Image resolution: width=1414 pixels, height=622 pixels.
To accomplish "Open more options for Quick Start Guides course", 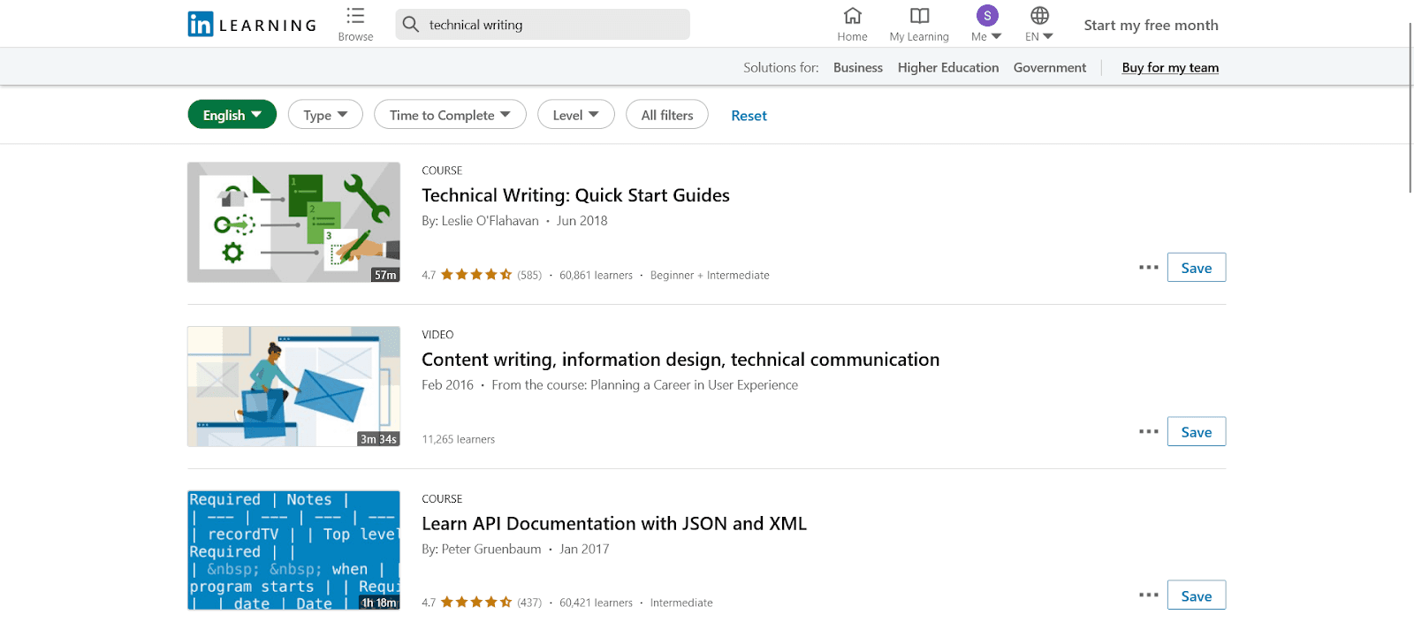I will [x=1148, y=268].
